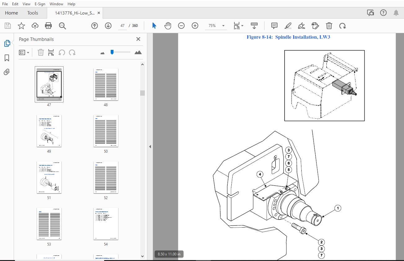404x261 pixels.
Task: Select the page 50 thumbnail
Action: point(106,131)
